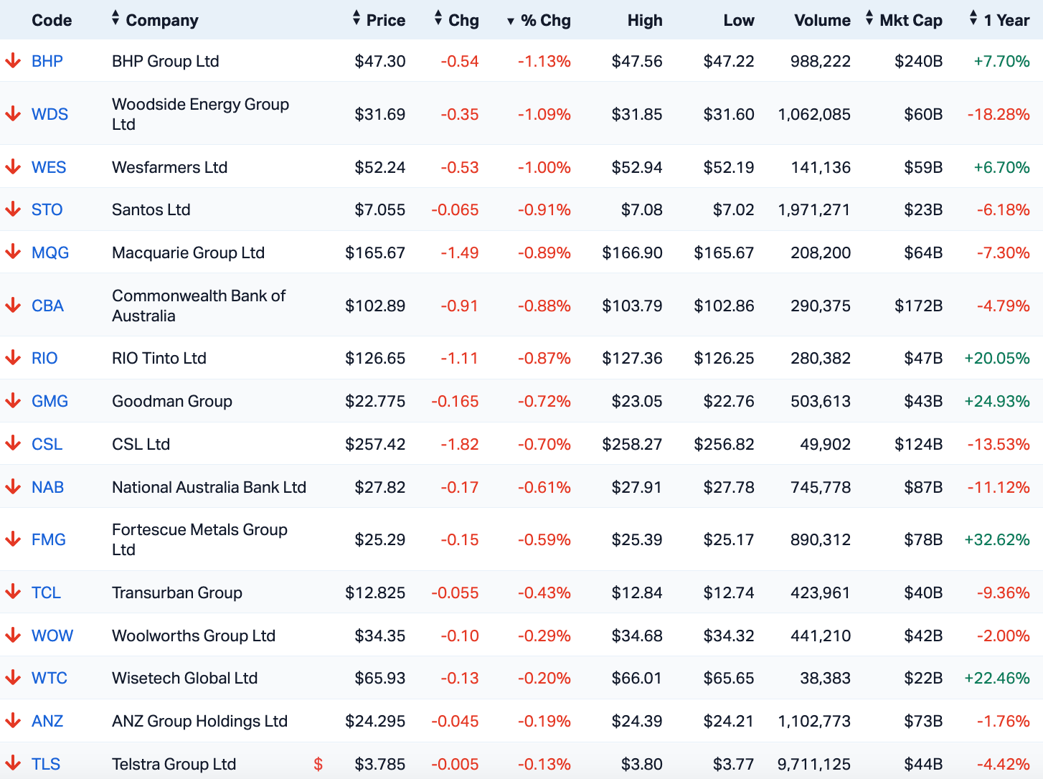This screenshot has width=1043, height=779.
Task: Open the WOW stock code link
Action: click(x=52, y=636)
